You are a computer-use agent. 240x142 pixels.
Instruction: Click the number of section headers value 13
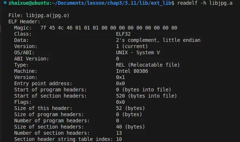coord(119,133)
